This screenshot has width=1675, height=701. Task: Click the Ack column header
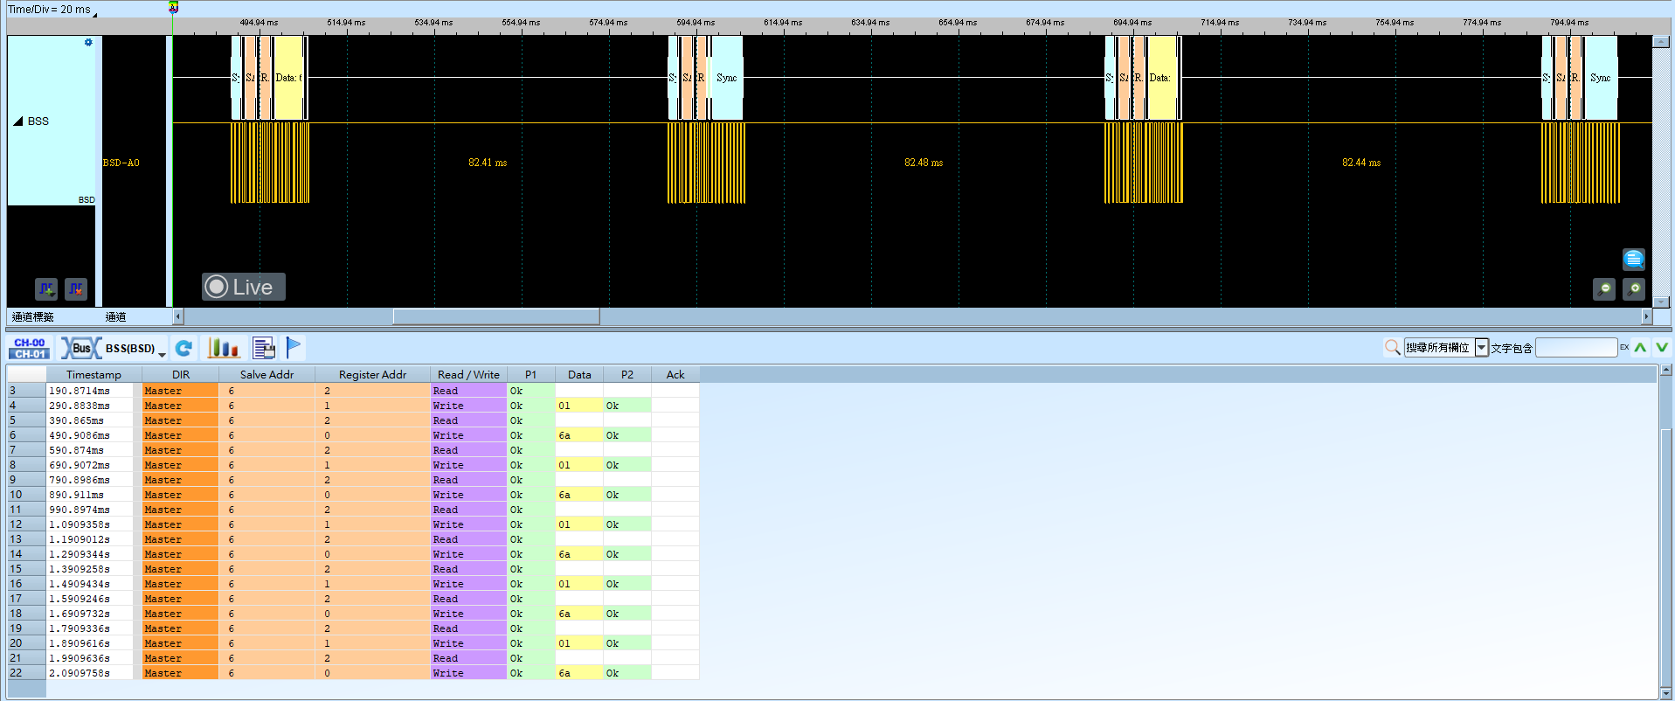pyautogui.click(x=675, y=374)
